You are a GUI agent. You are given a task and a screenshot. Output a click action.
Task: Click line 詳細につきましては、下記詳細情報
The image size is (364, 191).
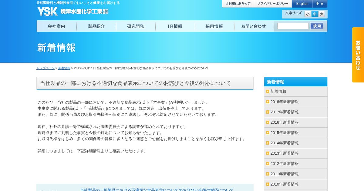[x=92, y=151]
